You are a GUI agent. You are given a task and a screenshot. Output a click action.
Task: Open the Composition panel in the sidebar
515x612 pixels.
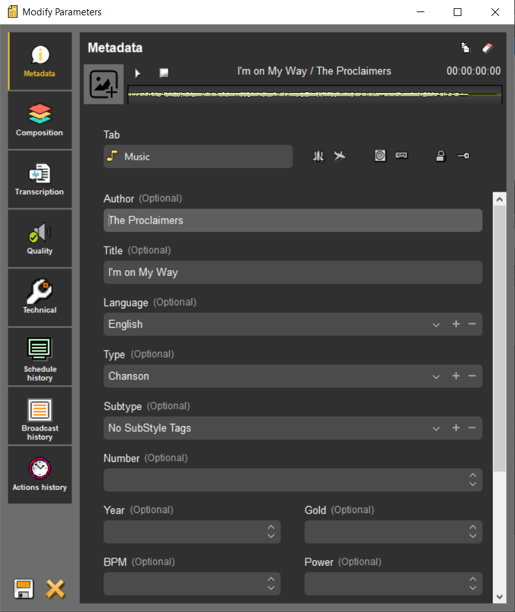(x=40, y=120)
